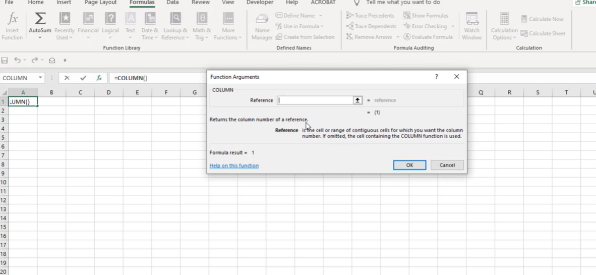Open Customize Quick Access Toolbar dropdown
Image resolution: width=596 pixels, height=275 pixels.
(65, 60)
